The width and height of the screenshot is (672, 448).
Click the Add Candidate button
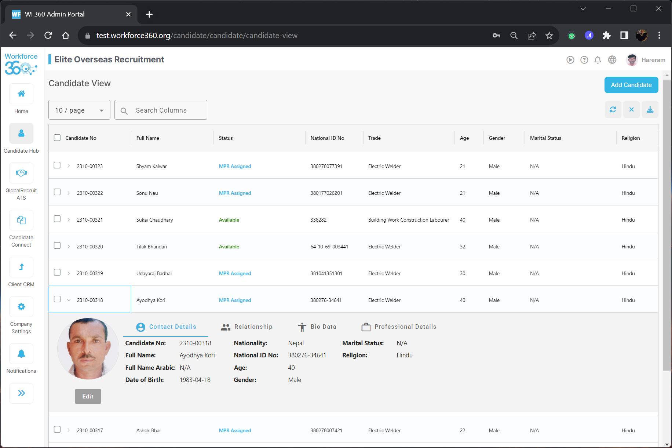click(x=631, y=85)
